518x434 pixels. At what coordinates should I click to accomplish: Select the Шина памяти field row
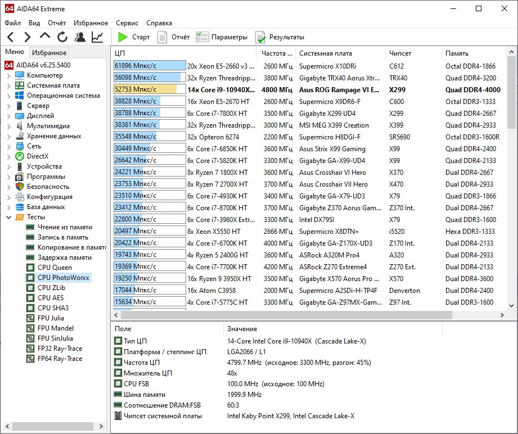tap(277, 394)
